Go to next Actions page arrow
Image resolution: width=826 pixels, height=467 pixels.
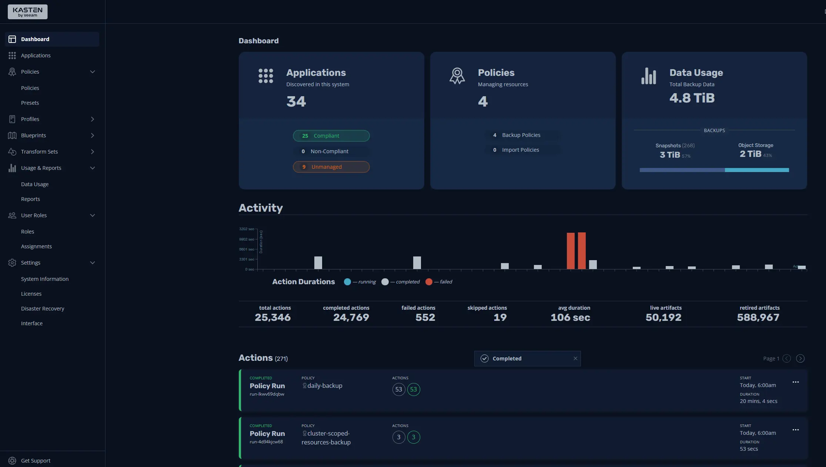pos(800,359)
